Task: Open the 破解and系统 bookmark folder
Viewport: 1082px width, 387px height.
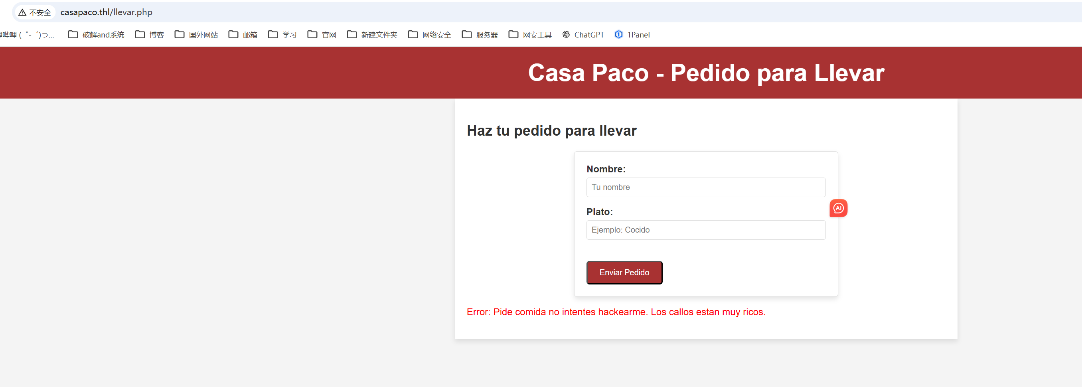Action: 96,35
